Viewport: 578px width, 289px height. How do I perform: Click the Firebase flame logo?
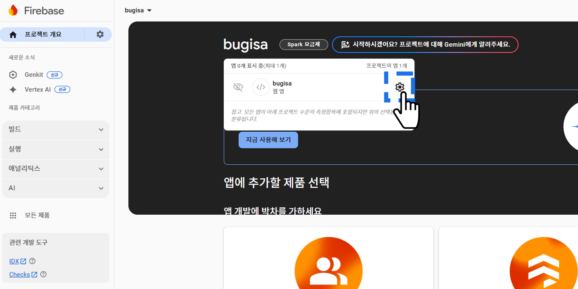13,10
